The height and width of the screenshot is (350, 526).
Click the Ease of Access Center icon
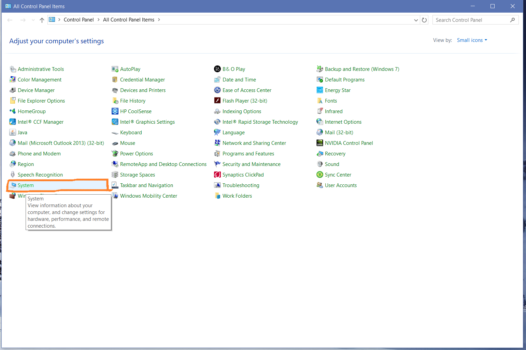[x=217, y=90]
